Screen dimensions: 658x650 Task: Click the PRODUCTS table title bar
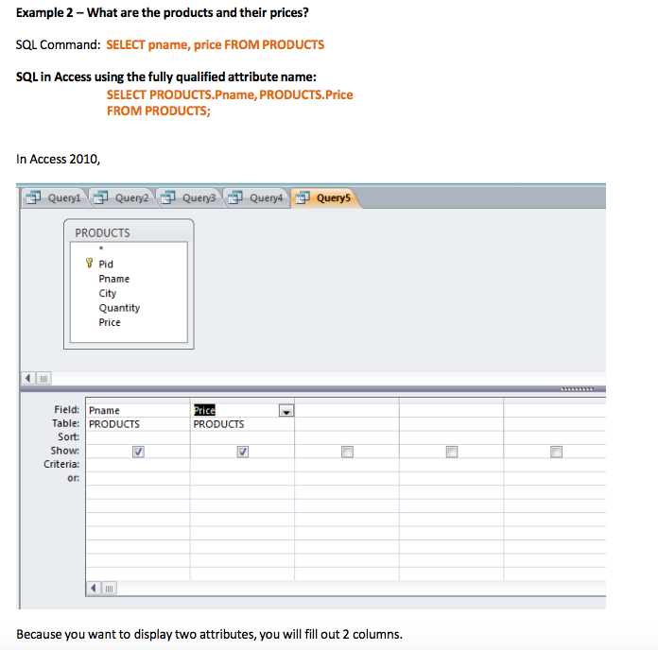coord(129,232)
